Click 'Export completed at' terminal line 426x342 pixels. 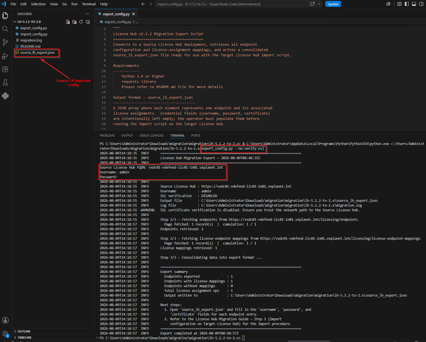(x=199, y=333)
